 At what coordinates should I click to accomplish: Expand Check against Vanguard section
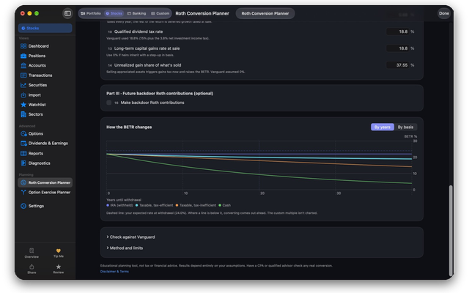(x=130, y=237)
